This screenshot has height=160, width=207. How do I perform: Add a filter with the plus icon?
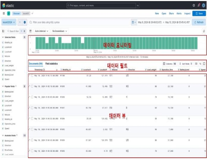click(25, 22)
